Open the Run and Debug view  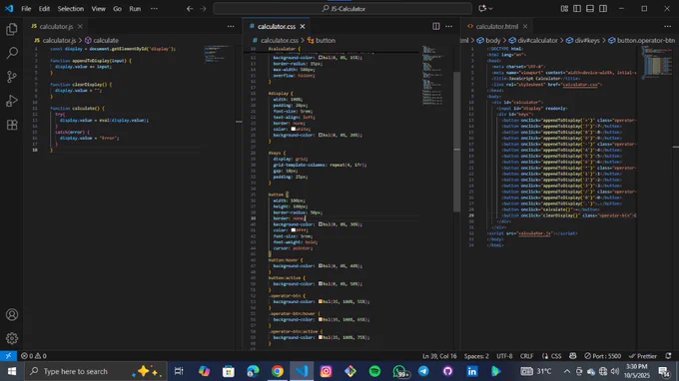pyautogui.click(x=12, y=101)
